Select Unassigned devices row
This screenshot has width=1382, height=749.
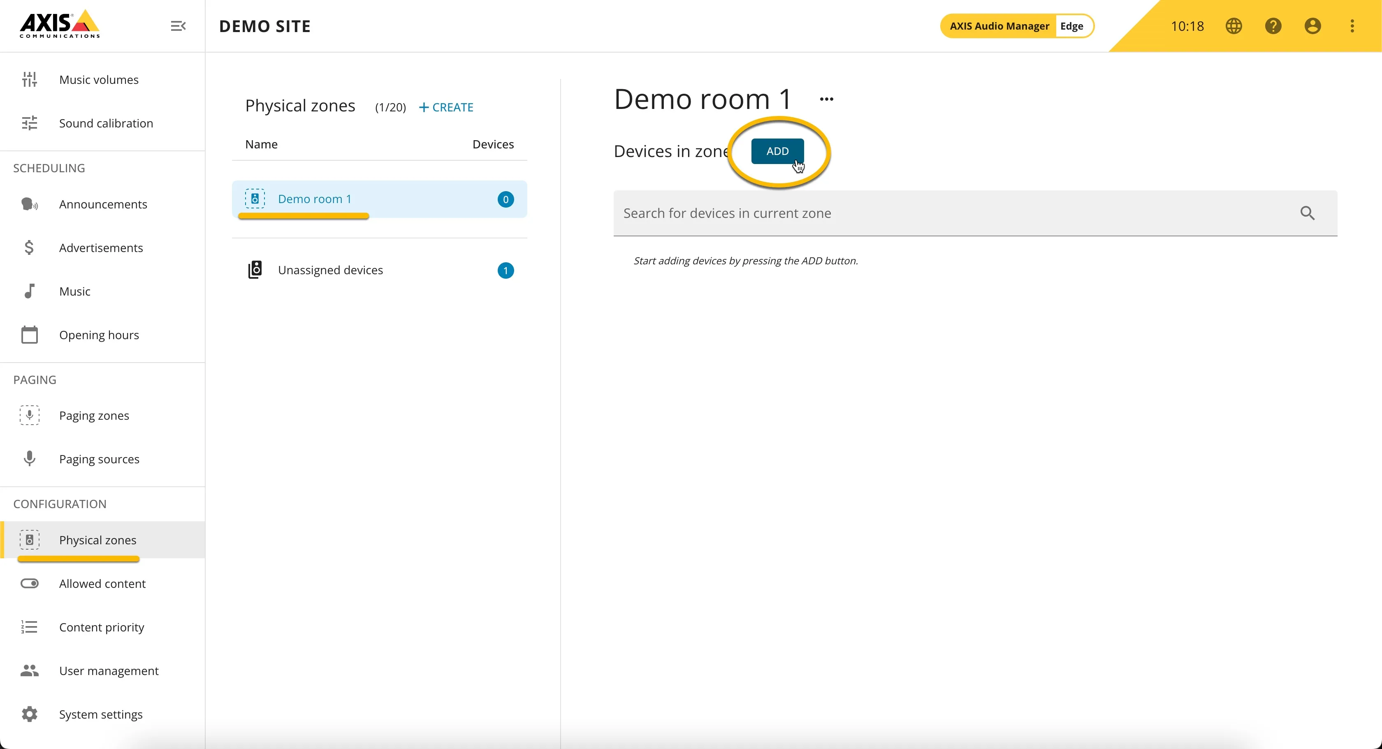379,270
